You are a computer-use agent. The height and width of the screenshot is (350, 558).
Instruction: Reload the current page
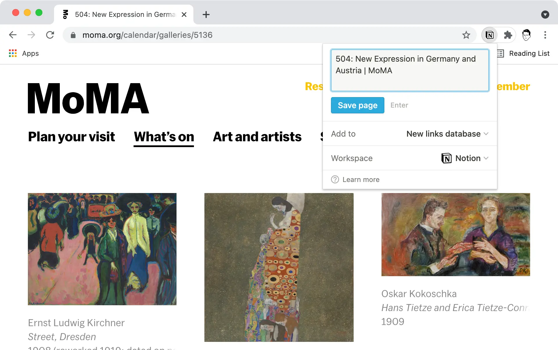coord(50,35)
